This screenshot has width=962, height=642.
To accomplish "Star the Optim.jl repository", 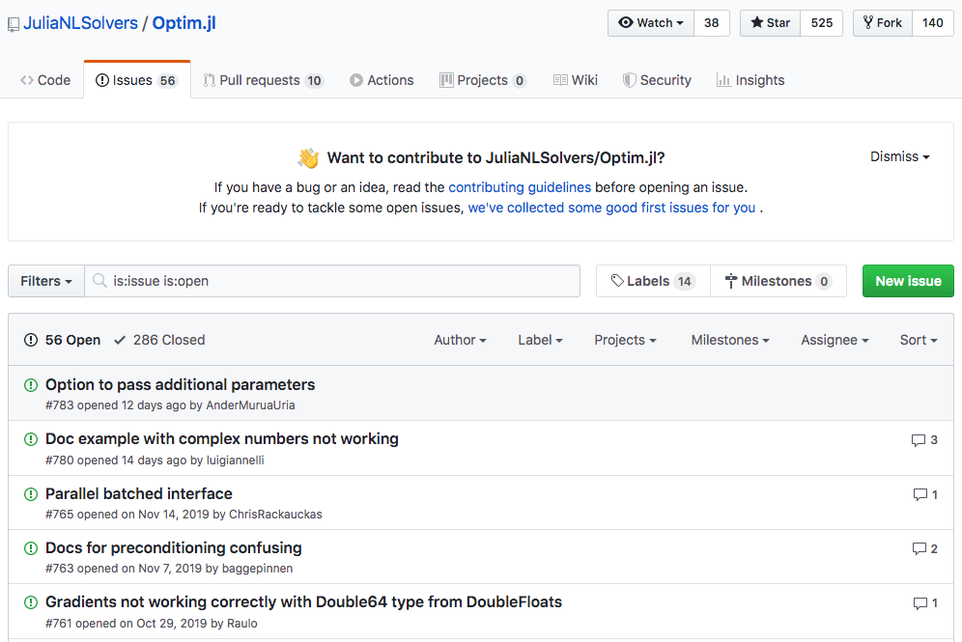I will [769, 23].
